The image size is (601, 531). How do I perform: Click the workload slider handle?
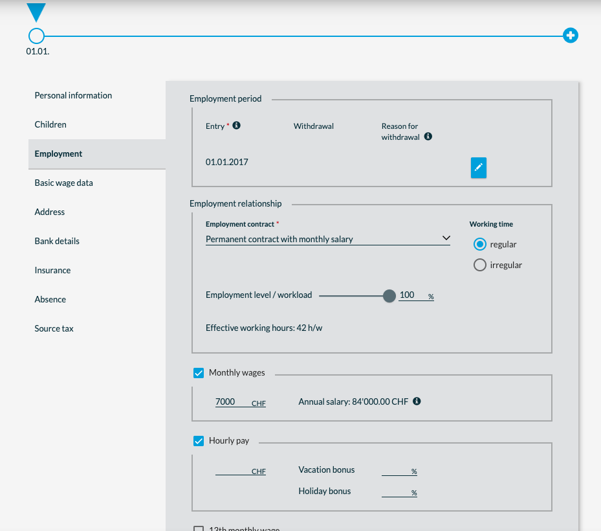click(389, 296)
